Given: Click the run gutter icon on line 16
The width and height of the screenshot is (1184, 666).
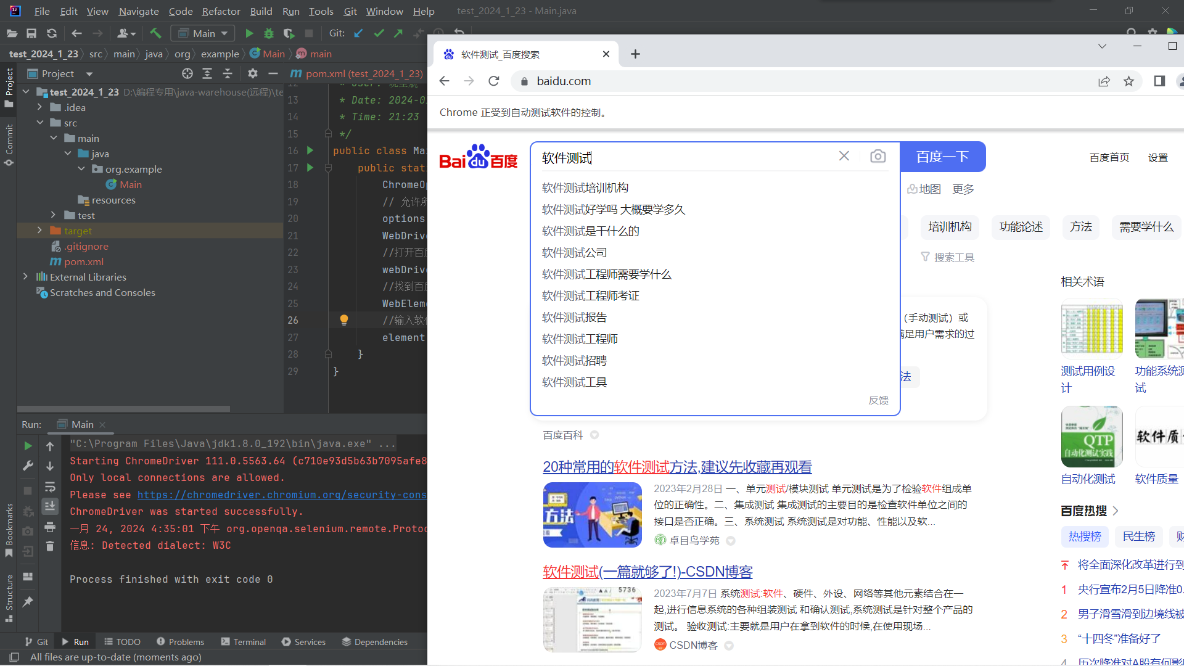Looking at the screenshot, I should pyautogui.click(x=310, y=150).
